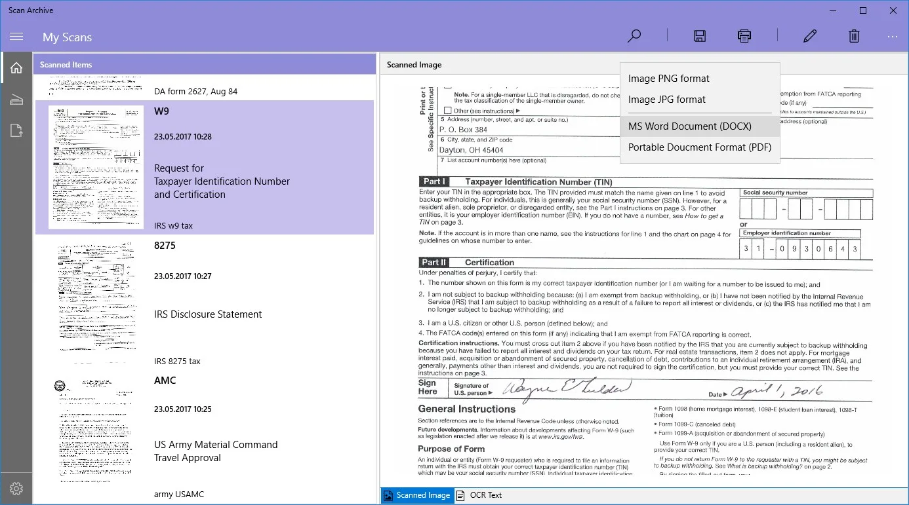The height and width of the screenshot is (505, 909).
Task: Click the delete trash can icon
Action: 854,37
